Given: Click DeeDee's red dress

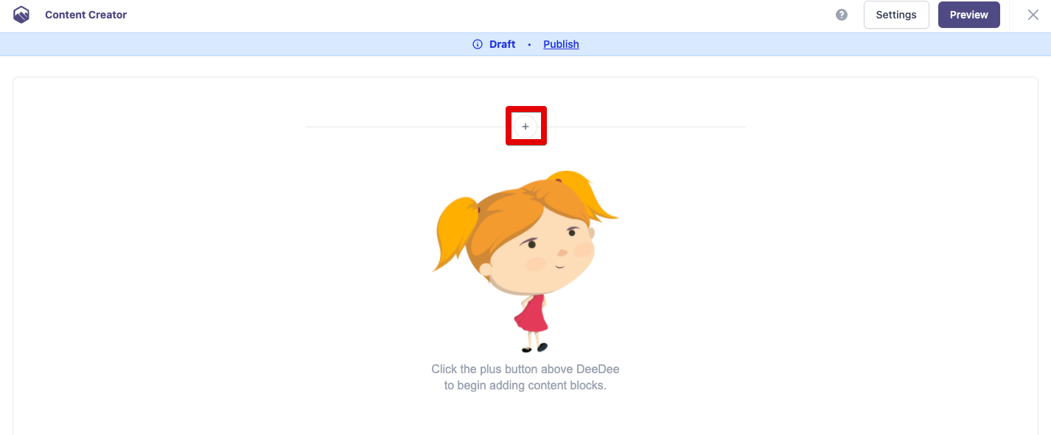Looking at the screenshot, I should (531, 315).
